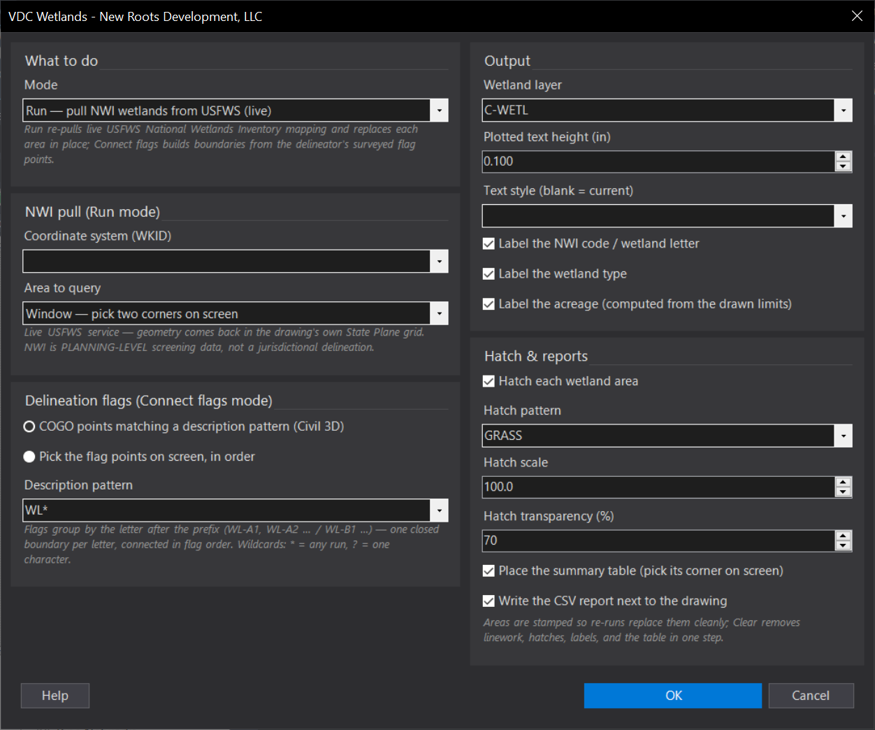Image resolution: width=875 pixels, height=730 pixels.
Task: Toggle Label the wetland type checkbox
Action: [555, 273]
